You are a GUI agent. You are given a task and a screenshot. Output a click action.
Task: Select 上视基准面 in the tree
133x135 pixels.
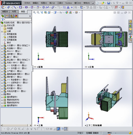[x=12, y=37]
